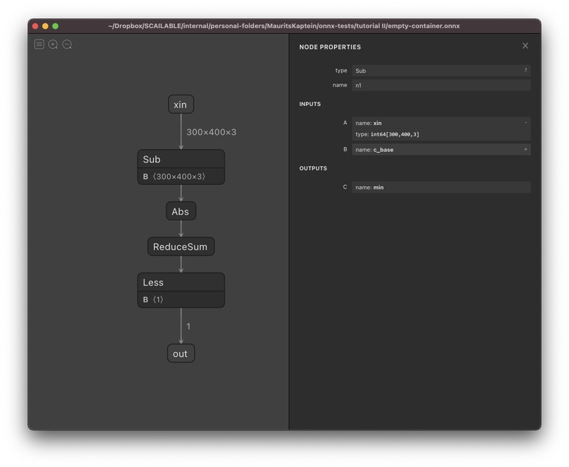Click the zoom out magnifier icon
The width and height of the screenshot is (569, 467).
(67, 44)
